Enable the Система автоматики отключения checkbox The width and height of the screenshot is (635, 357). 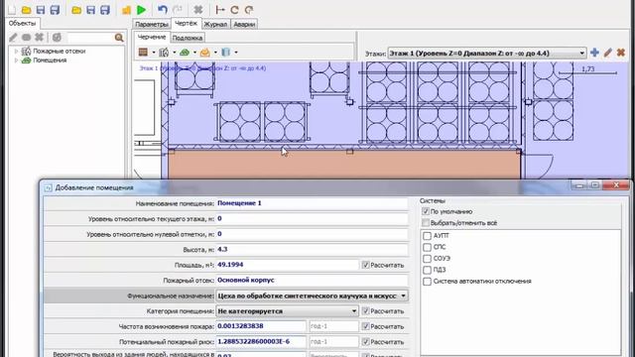[427, 281]
